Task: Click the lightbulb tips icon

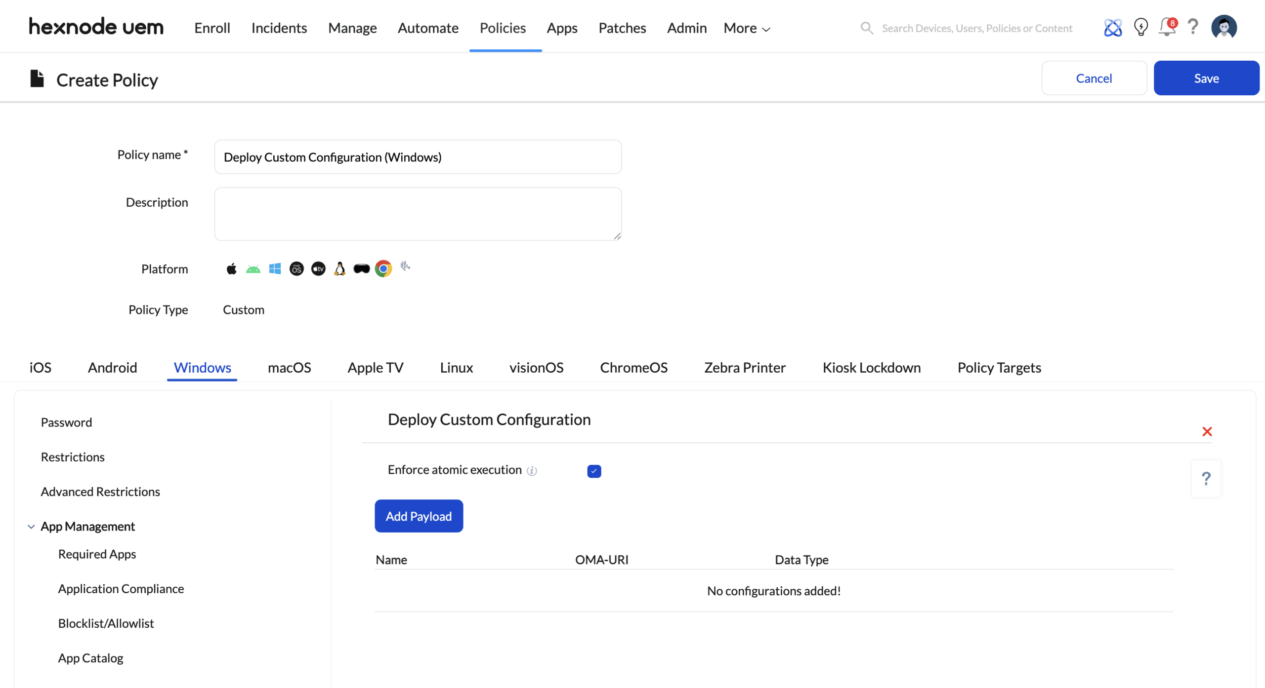Action: click(x=1140, y=28)
